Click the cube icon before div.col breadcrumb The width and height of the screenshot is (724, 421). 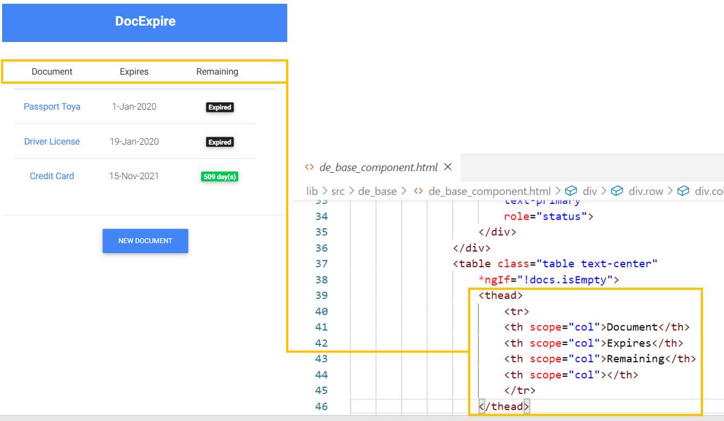tap(683, 191)
